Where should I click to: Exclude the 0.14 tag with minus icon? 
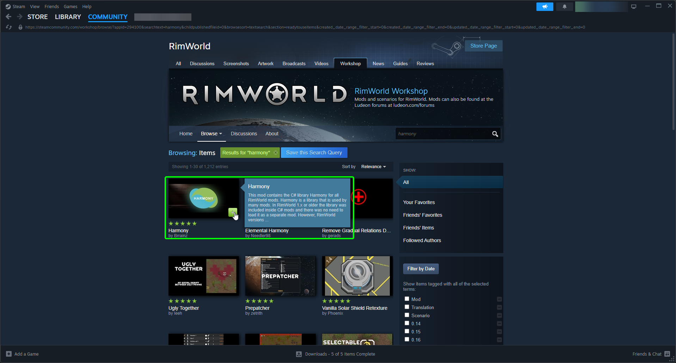click(499, 324)
